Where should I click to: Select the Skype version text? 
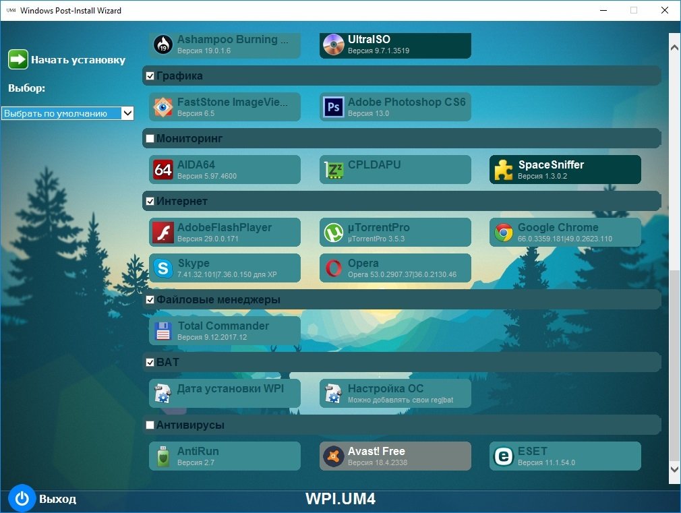[227, 274]
